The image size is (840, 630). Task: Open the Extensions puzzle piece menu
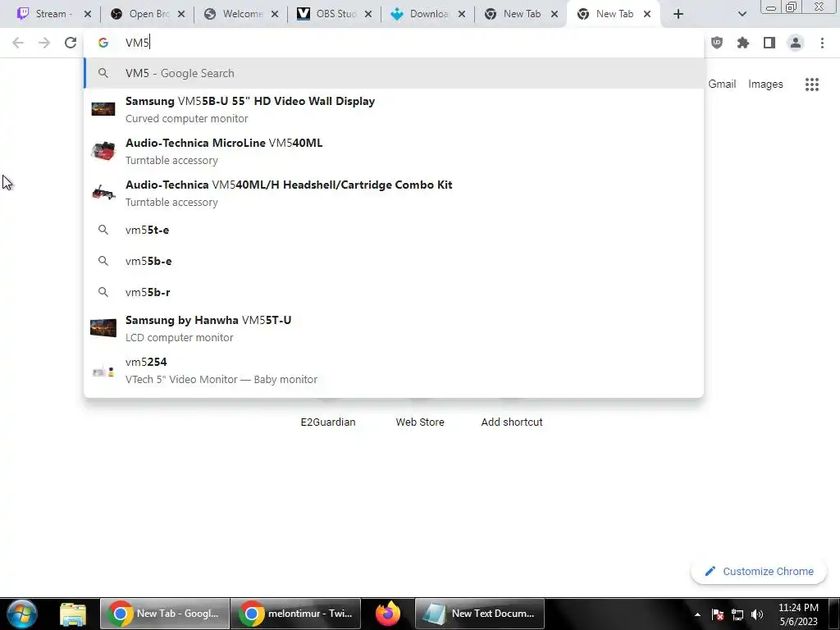click(x=743, y=43)
